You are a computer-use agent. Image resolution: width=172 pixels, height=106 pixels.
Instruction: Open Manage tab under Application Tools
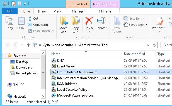pos(105,11)
